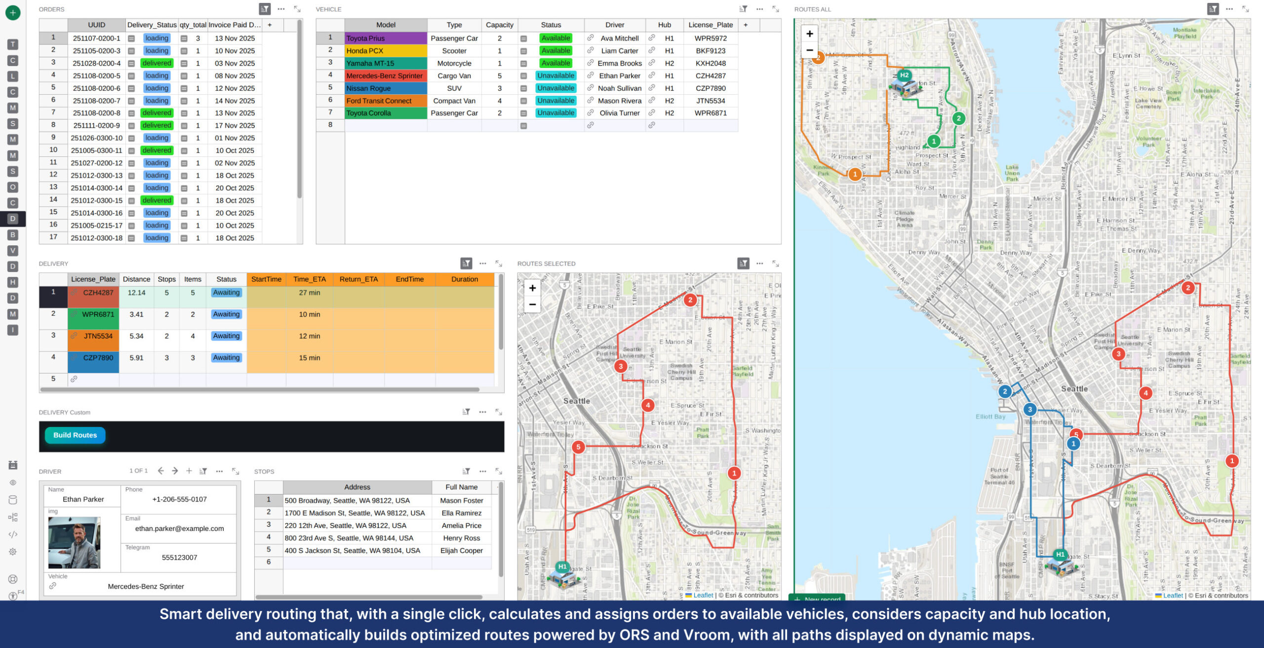The width and height of the screenshot is (1264, 648).
Task: Click the License_Plate column header in DELIVERY
Action: click(x=93, y=279)
